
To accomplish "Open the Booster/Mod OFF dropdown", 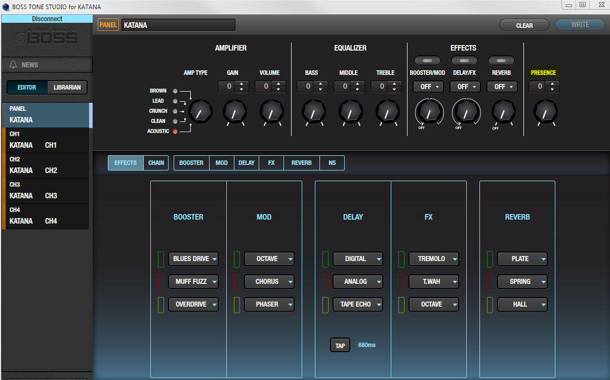I will pos(428,87).
